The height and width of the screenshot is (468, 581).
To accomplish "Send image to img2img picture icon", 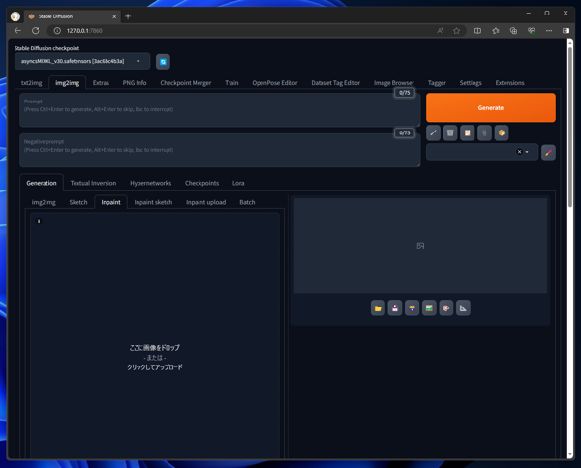I will 429,308.
